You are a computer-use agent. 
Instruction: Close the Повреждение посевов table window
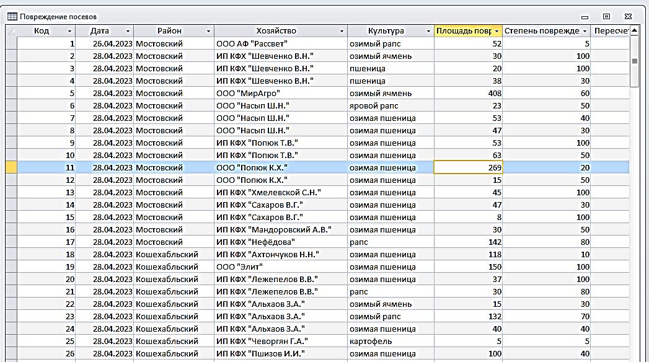pos(628,17)
